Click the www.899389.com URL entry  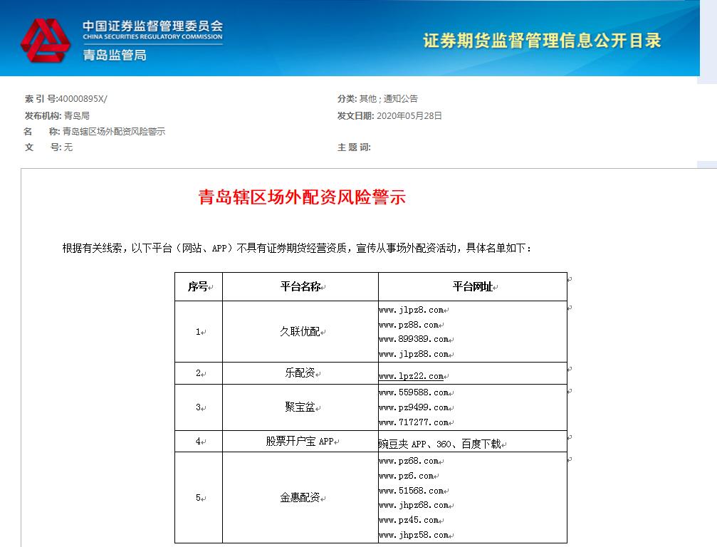pyautogui.click(x=412, y=340)
